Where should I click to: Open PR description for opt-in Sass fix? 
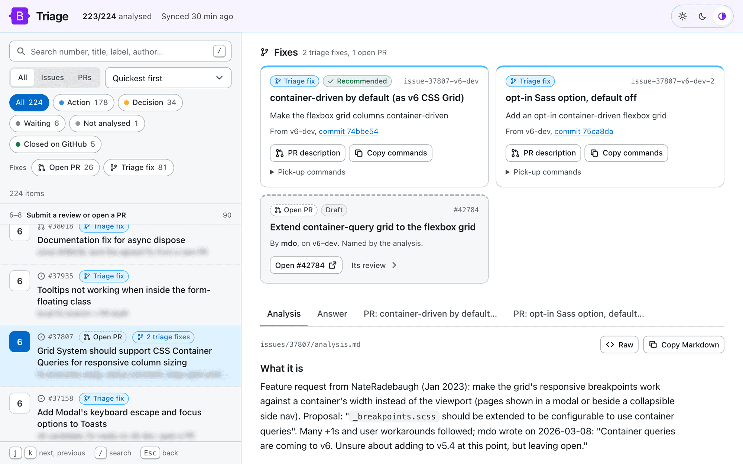543,153
